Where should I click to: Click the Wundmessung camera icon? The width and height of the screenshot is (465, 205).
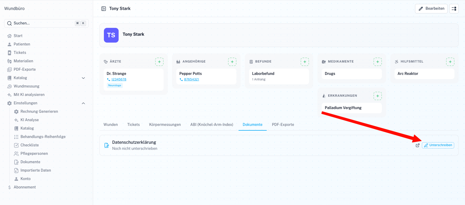click(9, 86)
